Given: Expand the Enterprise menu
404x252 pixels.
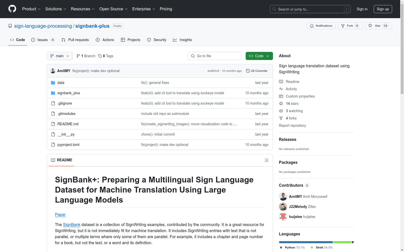Looking at the screenshot, I should pos(144,9).
